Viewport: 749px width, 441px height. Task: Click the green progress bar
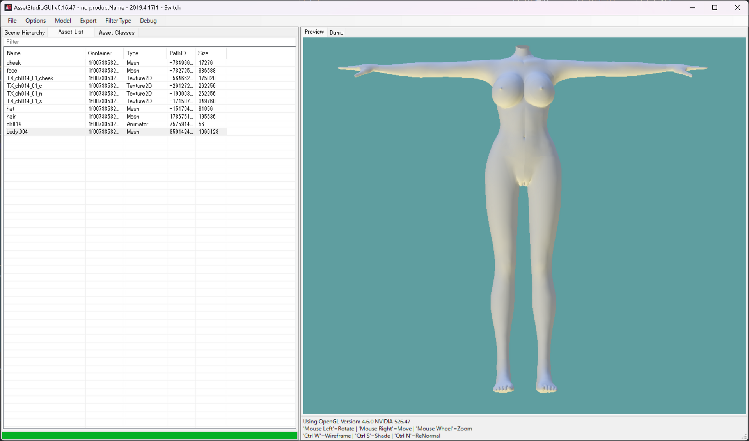[150, 436]
